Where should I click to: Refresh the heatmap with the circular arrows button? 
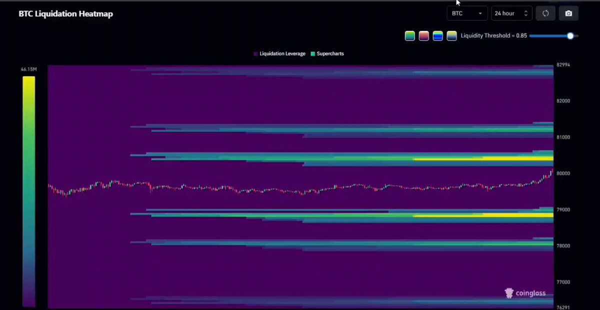click(545, 13)
